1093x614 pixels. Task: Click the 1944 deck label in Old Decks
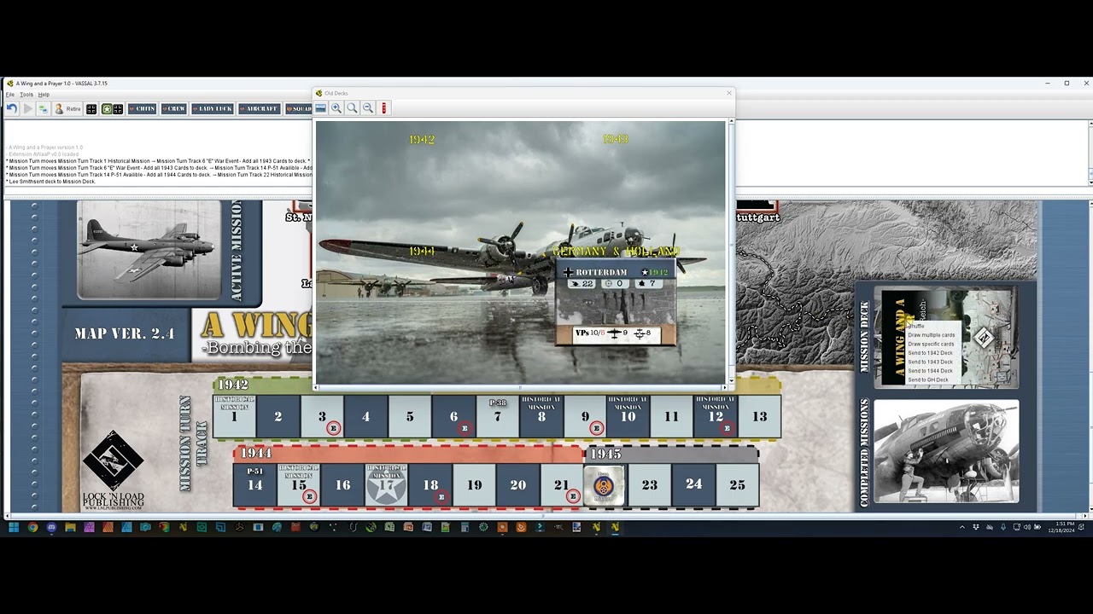(x=422, y=251)
